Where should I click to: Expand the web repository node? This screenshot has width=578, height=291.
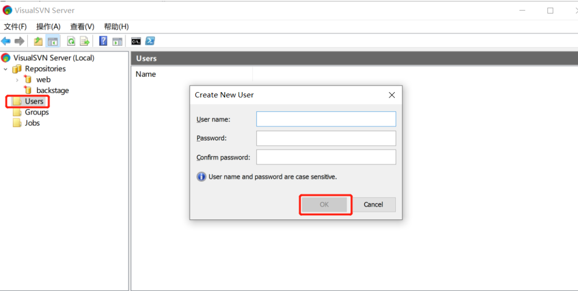pos(17,80)
